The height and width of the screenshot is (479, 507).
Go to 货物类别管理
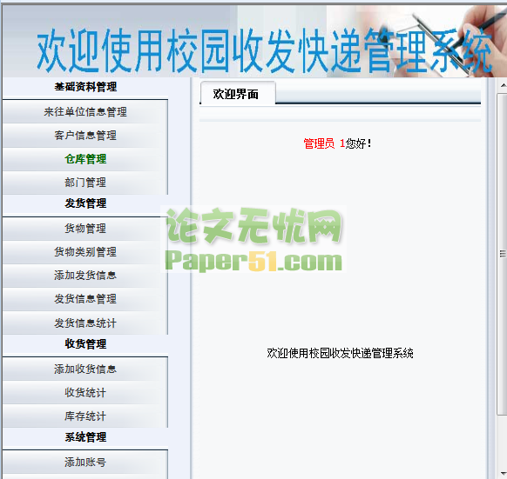pyautogui.click(x=85, y=252)
